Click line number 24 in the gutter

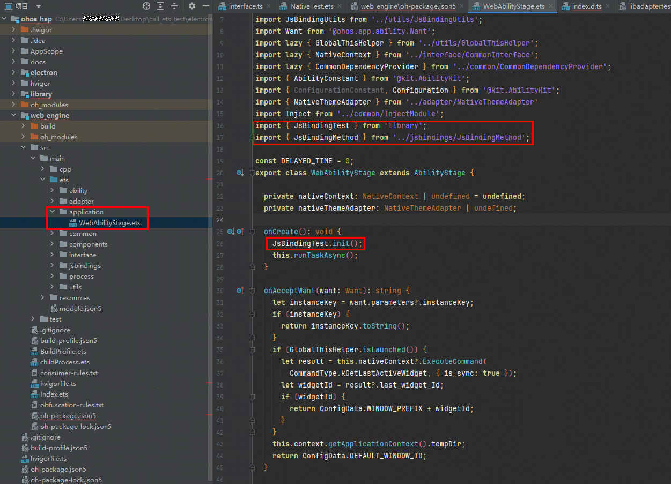[x=219, y=220]
